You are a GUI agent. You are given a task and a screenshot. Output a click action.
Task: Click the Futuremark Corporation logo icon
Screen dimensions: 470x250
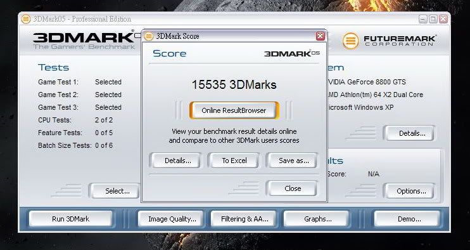[350, 41]
